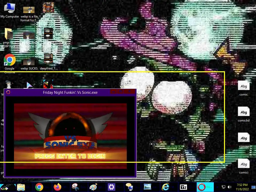Open Paint from the taskbar

pyautogui.click(x=93, y=187)
